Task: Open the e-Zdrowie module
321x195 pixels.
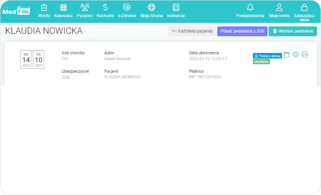Action: 127,11
